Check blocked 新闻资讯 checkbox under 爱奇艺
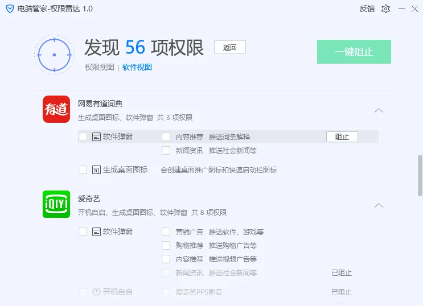The image size is (423, 306). 166,273
